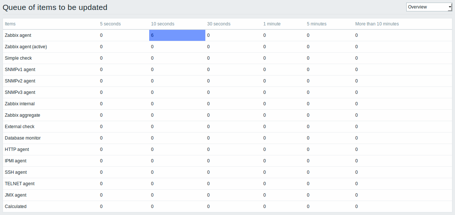Click More than 10 minutes column header
Image resolution: width=455 pixels, height=215 pixels.
377,24
